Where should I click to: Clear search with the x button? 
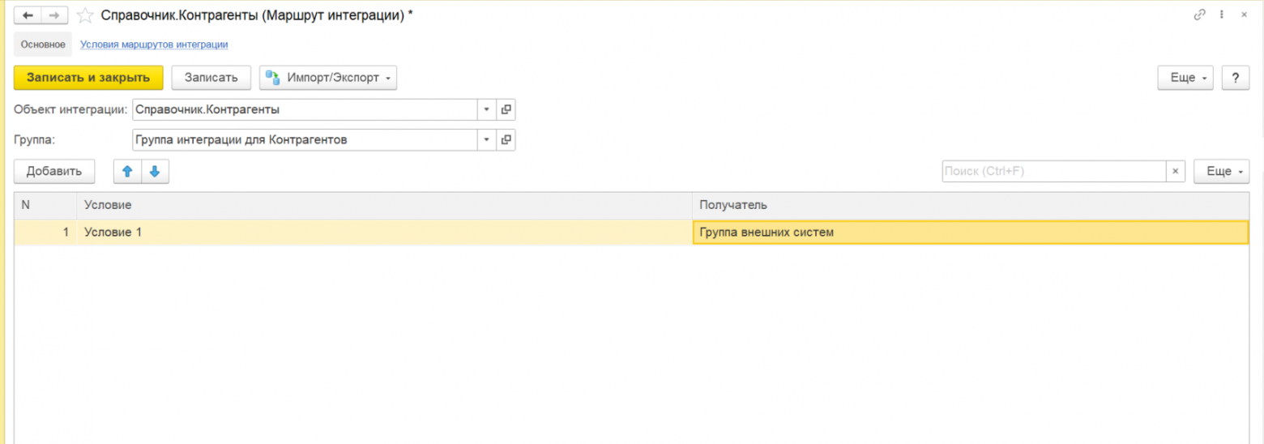point(1176,171)
